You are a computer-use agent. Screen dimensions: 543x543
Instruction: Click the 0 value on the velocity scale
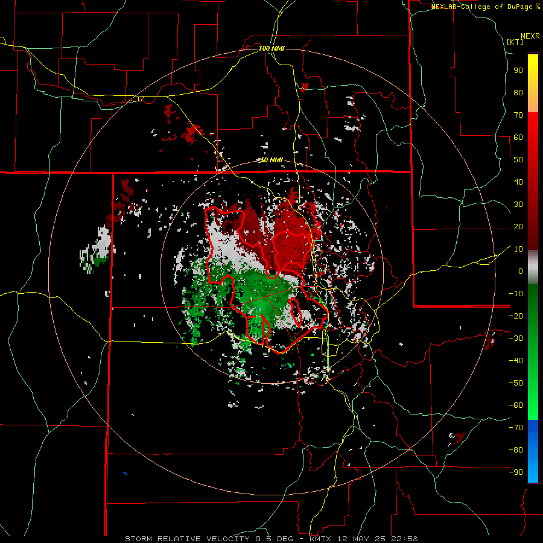pyautogui.click(x=521, y=271)
